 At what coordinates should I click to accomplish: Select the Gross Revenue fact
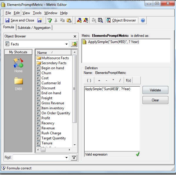coord(53,103)
